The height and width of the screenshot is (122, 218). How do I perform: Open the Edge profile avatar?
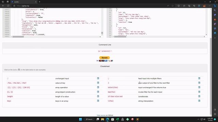pyautogui.click(x=204, y=6)
